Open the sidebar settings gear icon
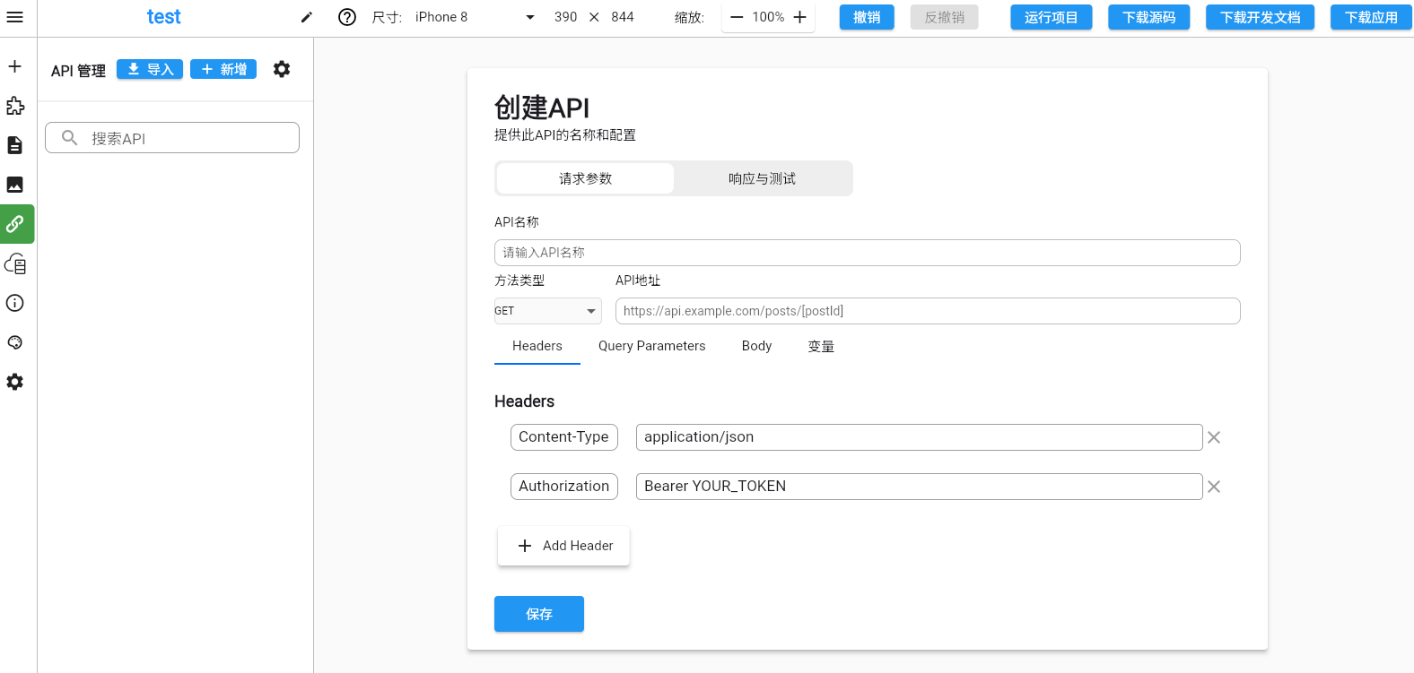This screenshot has width=1414, height=673. point(15,382)
